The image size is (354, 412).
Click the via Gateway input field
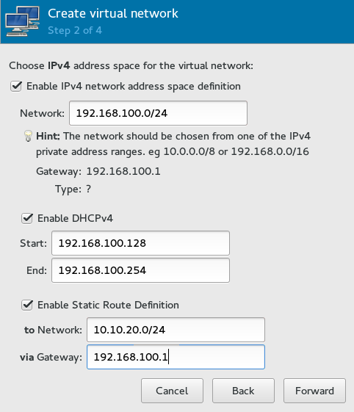(x=176, y=357)
